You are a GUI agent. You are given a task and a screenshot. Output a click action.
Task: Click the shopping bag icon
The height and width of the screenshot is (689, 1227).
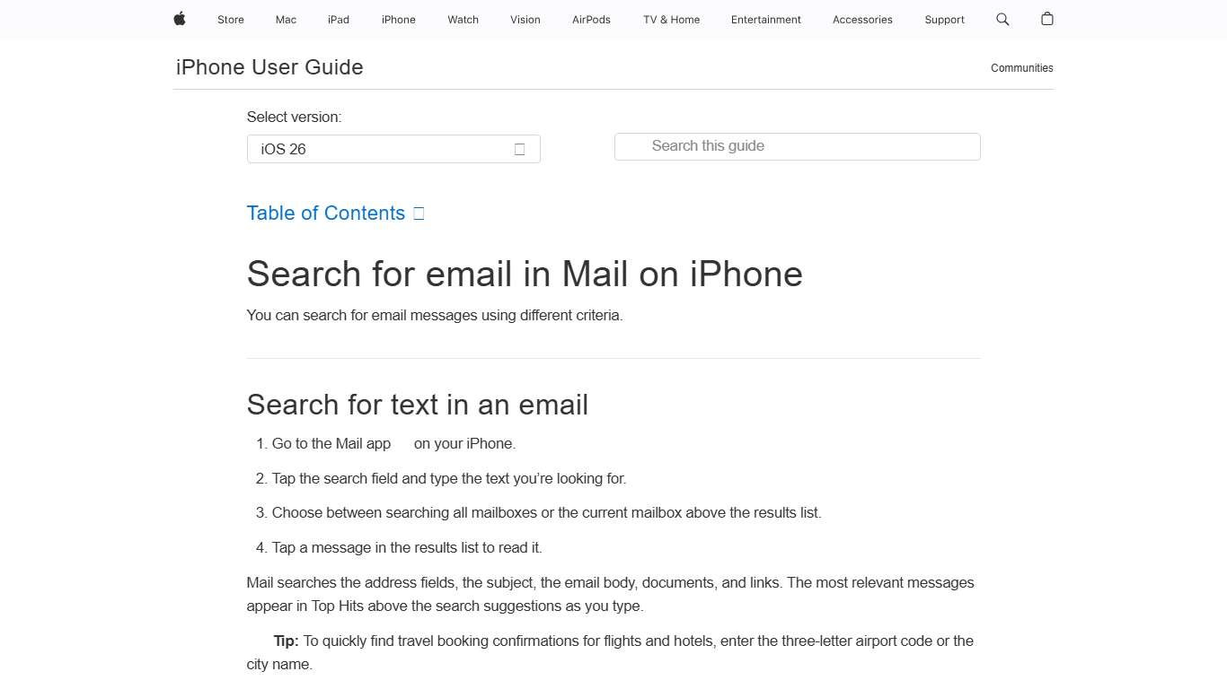(1046, 19)
